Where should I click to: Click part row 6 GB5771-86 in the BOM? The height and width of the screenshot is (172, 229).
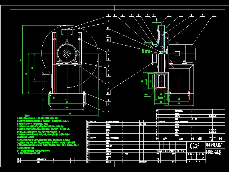click(x=163, y=121)
